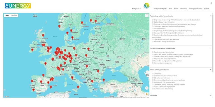The height and width of the screenshot is (107, 215).
Task: Click the map camera controls icon
Action: click(x=147, y=88)
